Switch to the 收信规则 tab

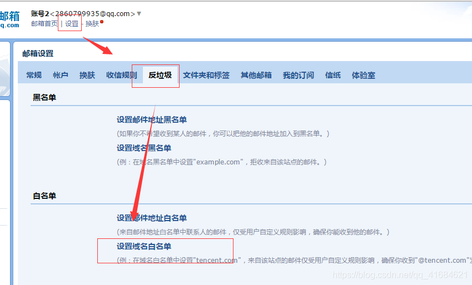tap(122, 75)
